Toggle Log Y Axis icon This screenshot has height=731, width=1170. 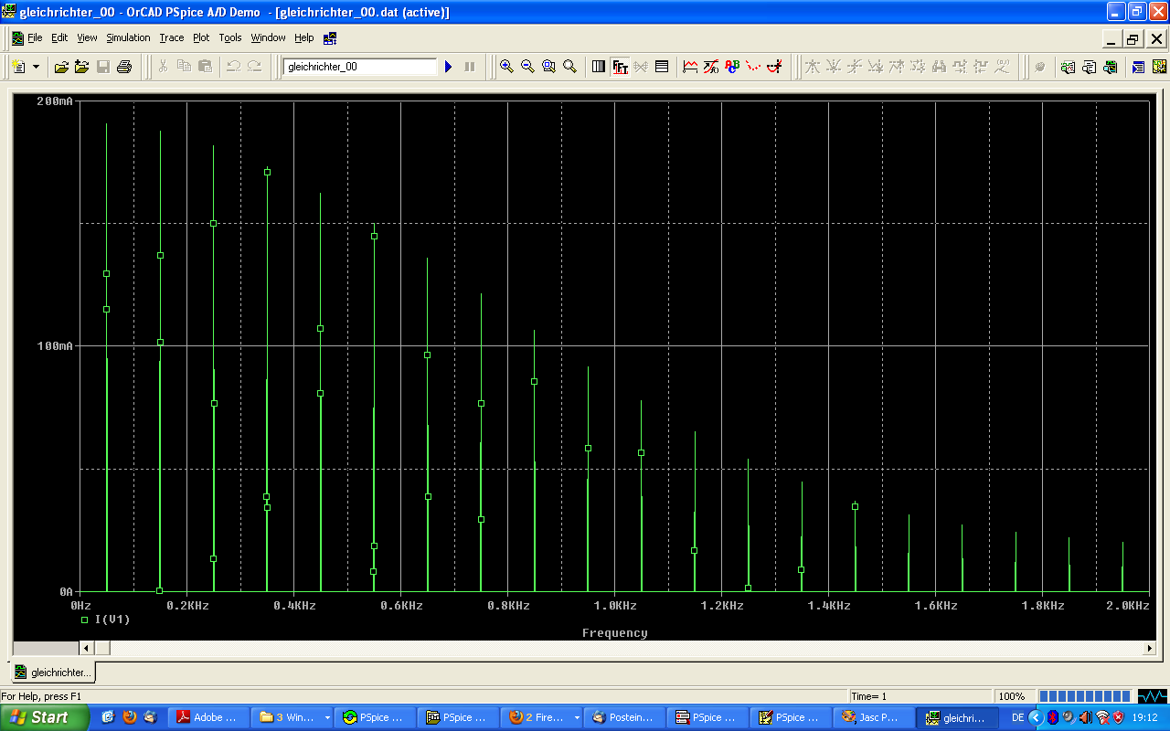662,67
